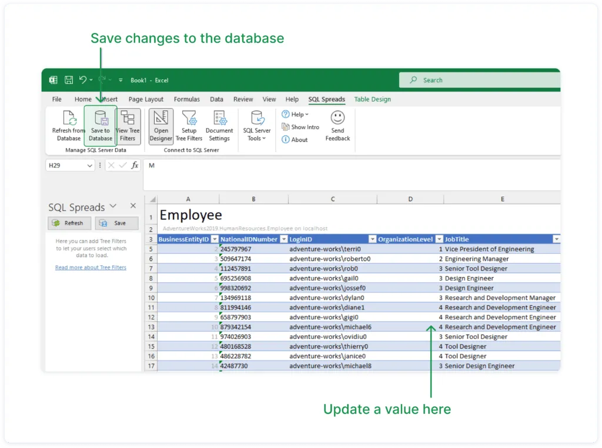Open the About info item
This screenshot has height=448, width=602.
tap(295, 140)
